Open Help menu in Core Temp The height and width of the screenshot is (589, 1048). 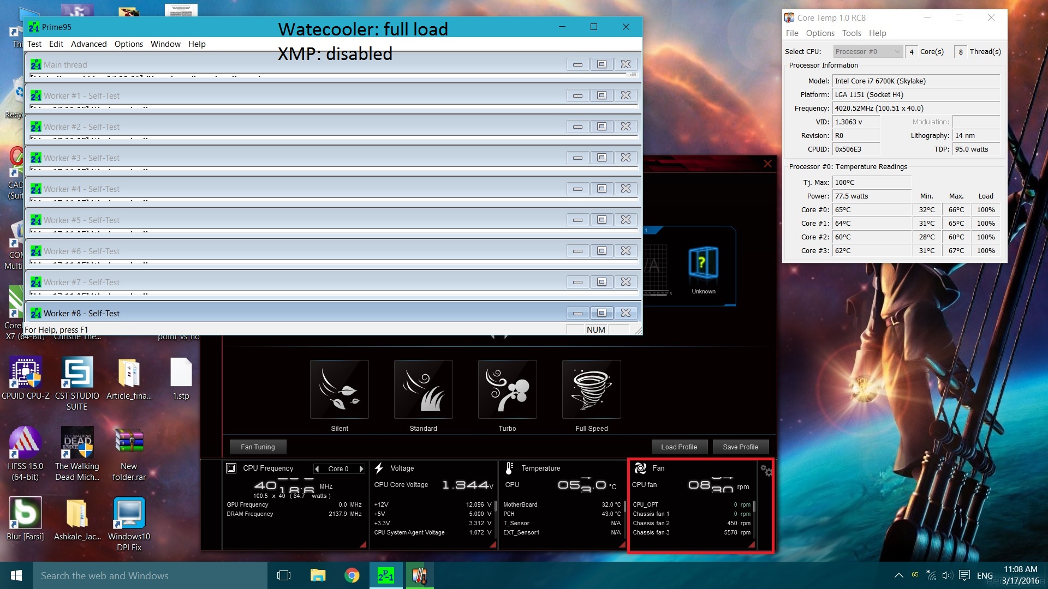pos(877,33)
